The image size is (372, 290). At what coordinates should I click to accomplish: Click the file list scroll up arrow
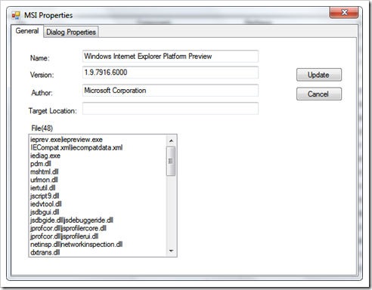point(171,140)
